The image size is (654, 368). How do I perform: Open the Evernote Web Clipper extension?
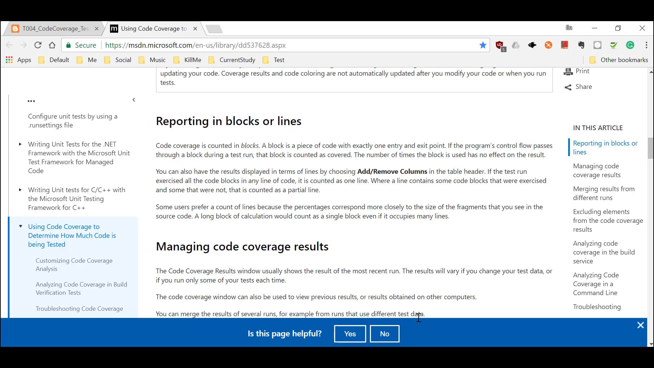pyautogui.click(x=581, y=45)
